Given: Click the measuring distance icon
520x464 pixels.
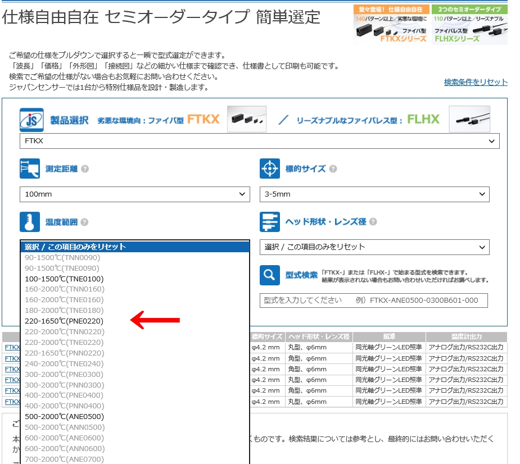Looking at the screenshot, I should click(x=30, y=169).
